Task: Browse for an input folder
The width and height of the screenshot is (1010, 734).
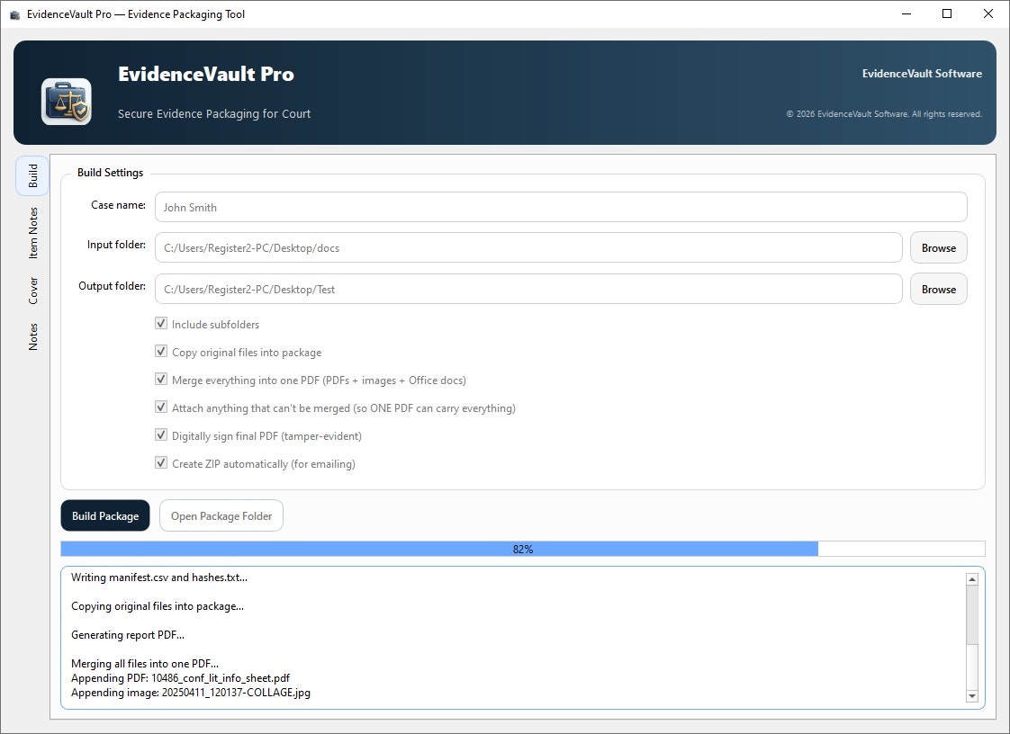Action: point(938,247)
